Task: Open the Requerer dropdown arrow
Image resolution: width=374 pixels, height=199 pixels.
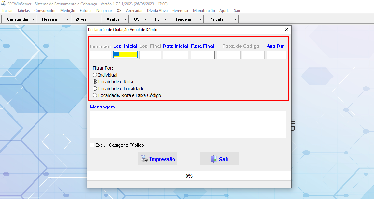Action: pyautogui.click(x=200, y=19)
